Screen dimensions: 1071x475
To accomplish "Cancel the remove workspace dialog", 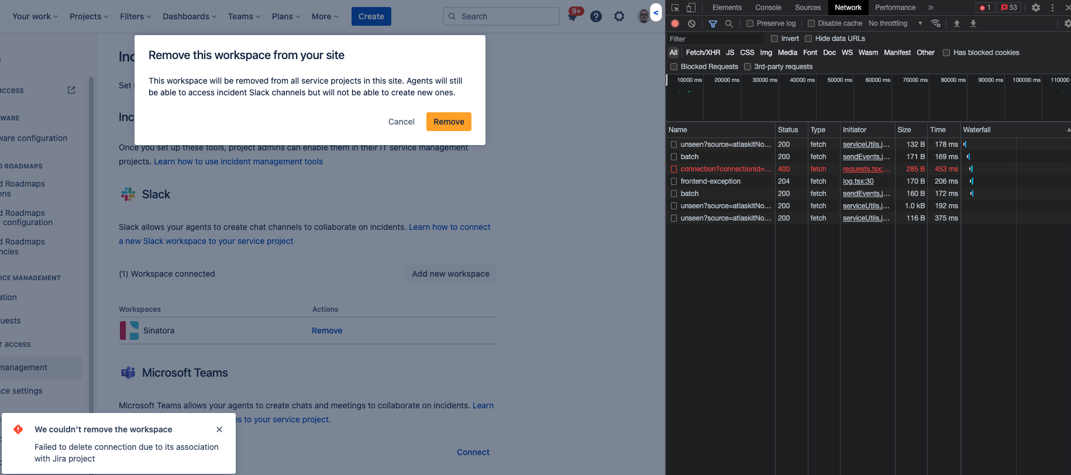I will (x=401, y=122).
